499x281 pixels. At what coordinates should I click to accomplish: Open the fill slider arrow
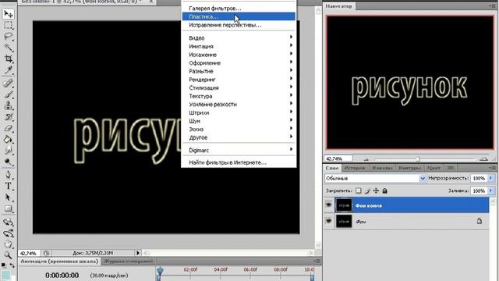click(490, 190)
